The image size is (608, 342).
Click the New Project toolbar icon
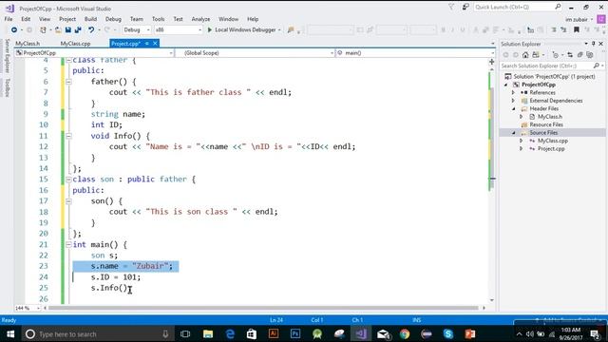[x=43, y=29]
